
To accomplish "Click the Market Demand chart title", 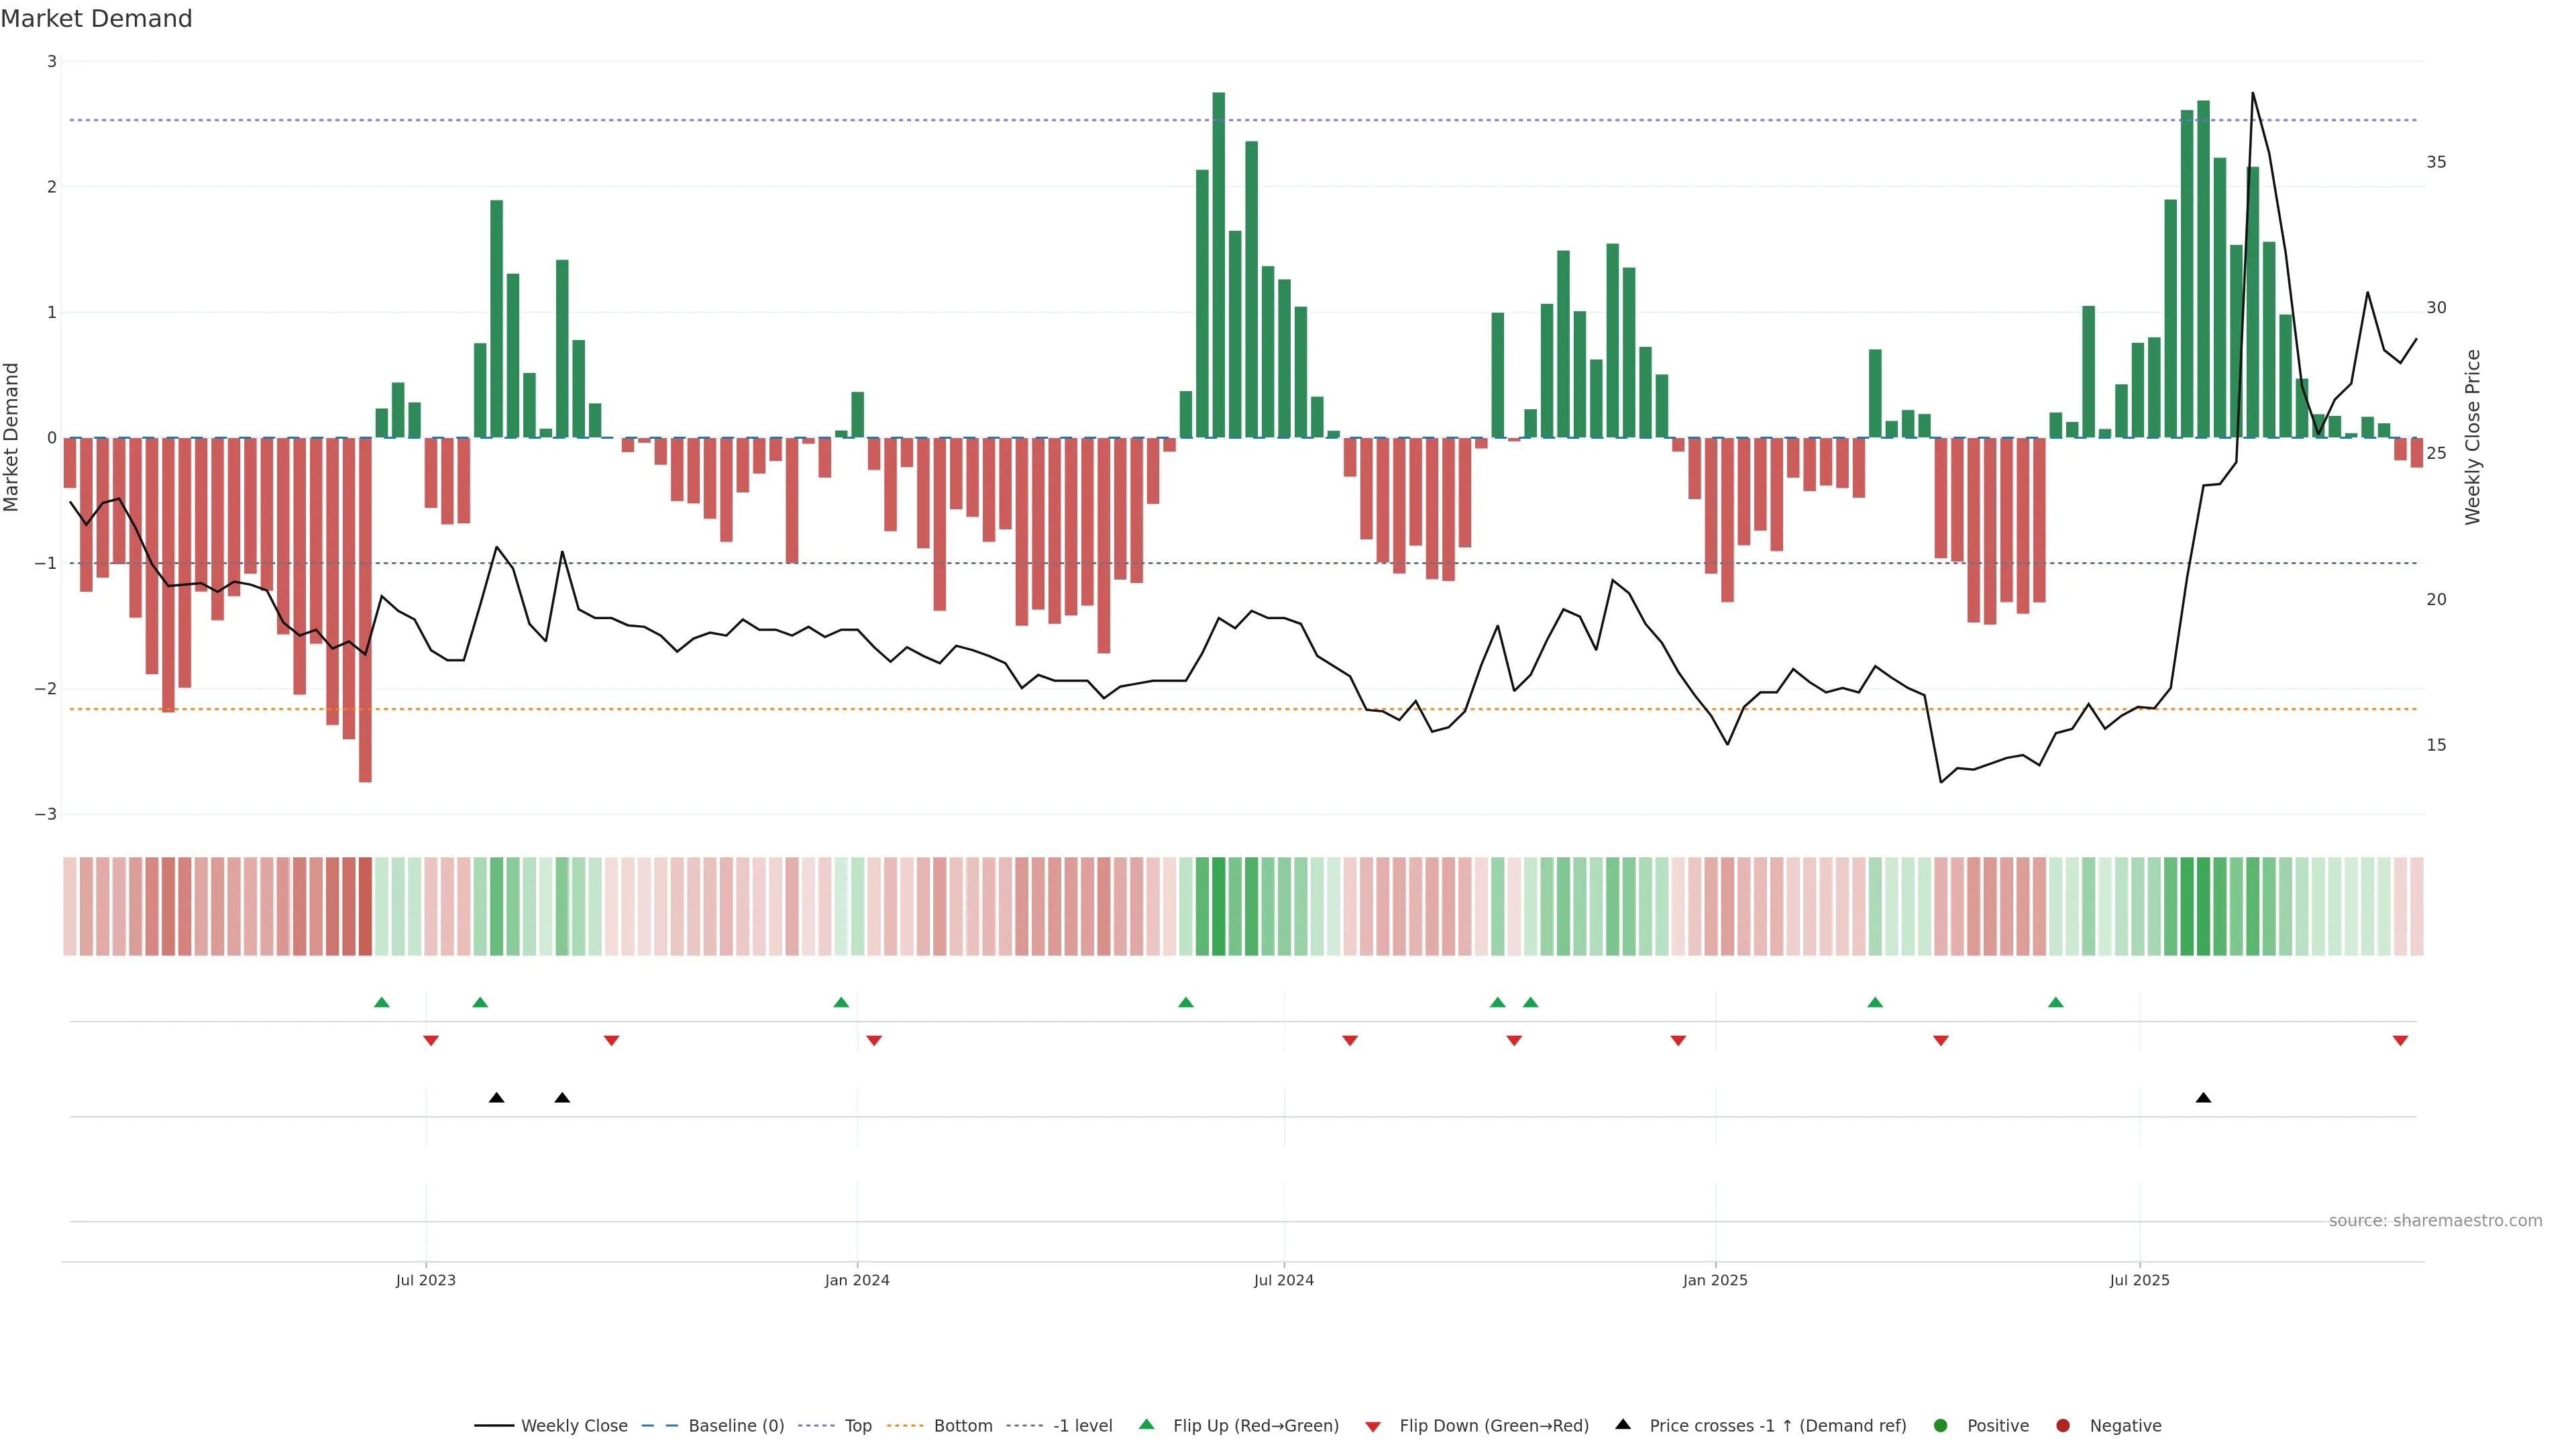I will coord(96,19).
